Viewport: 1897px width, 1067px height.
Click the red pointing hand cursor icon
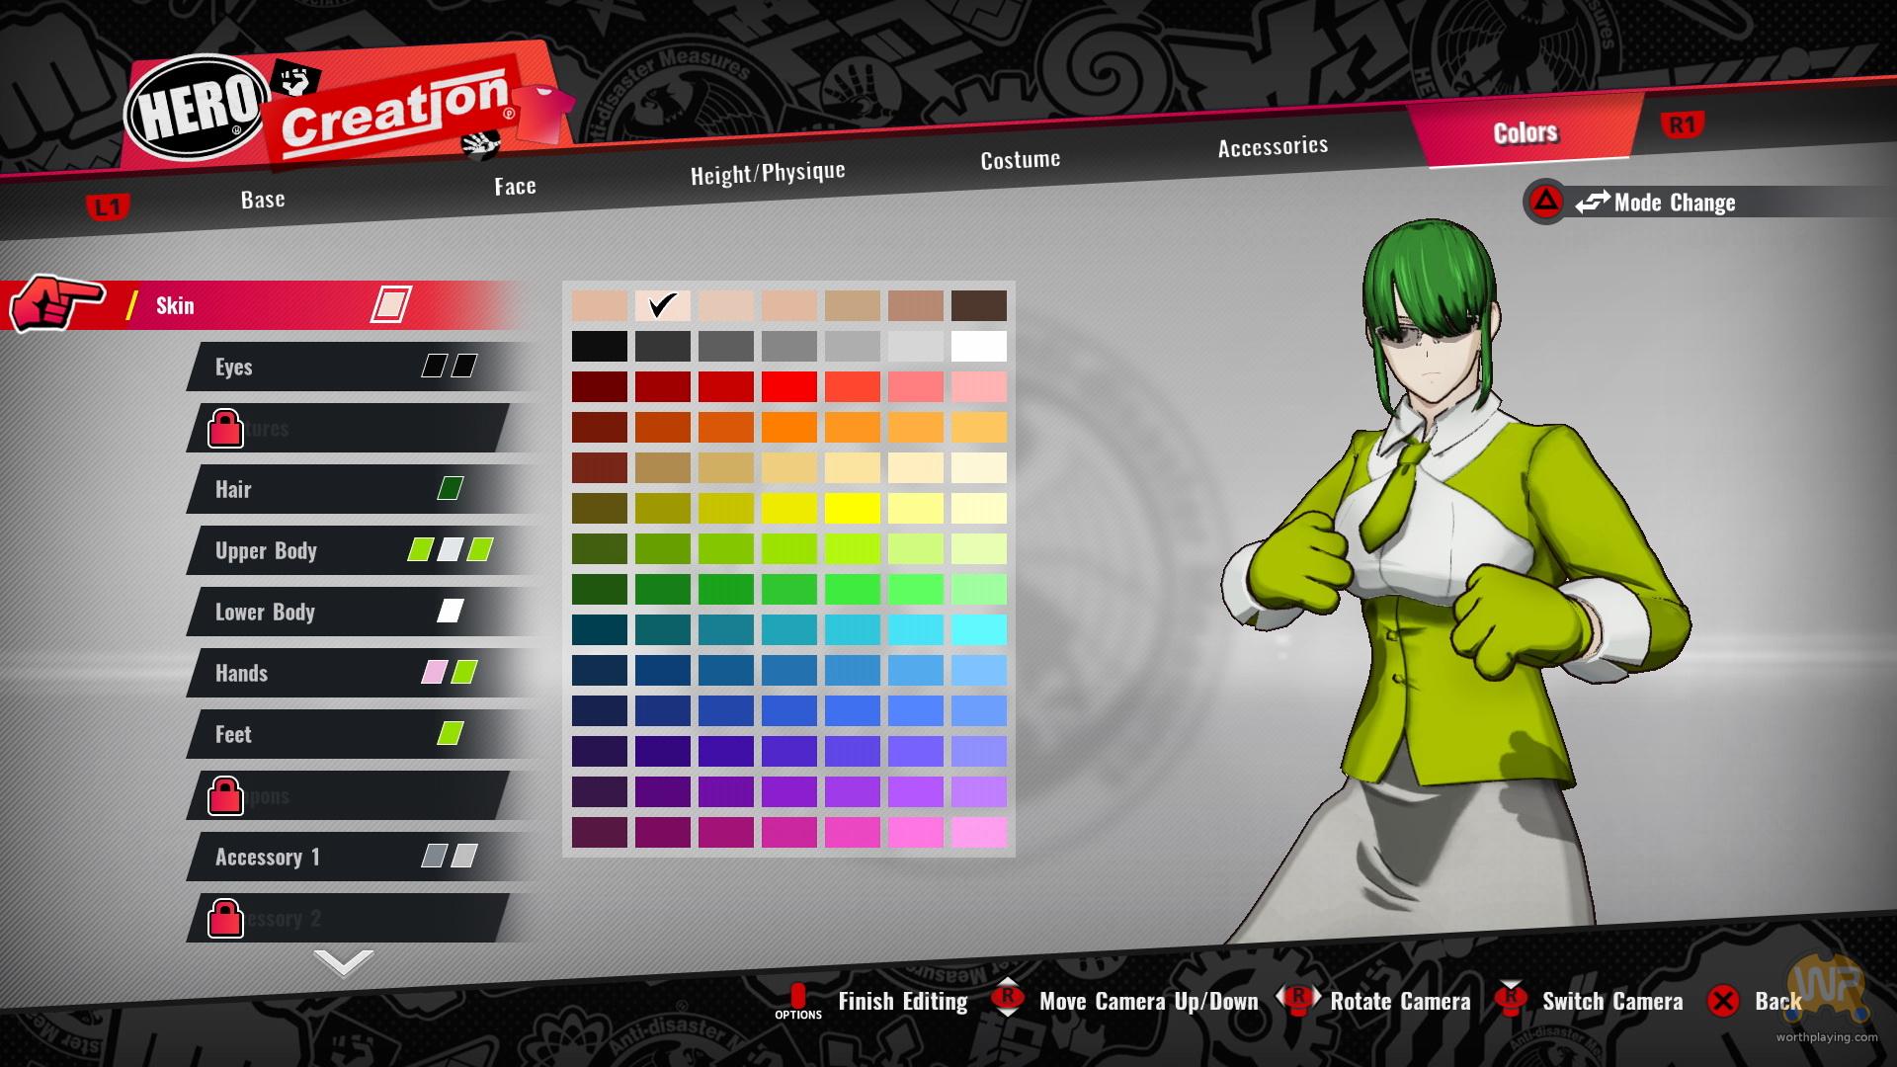[x=54, y=302]
